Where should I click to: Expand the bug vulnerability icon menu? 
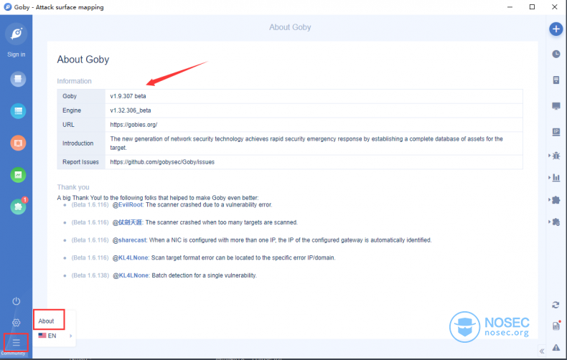[555, 156]
